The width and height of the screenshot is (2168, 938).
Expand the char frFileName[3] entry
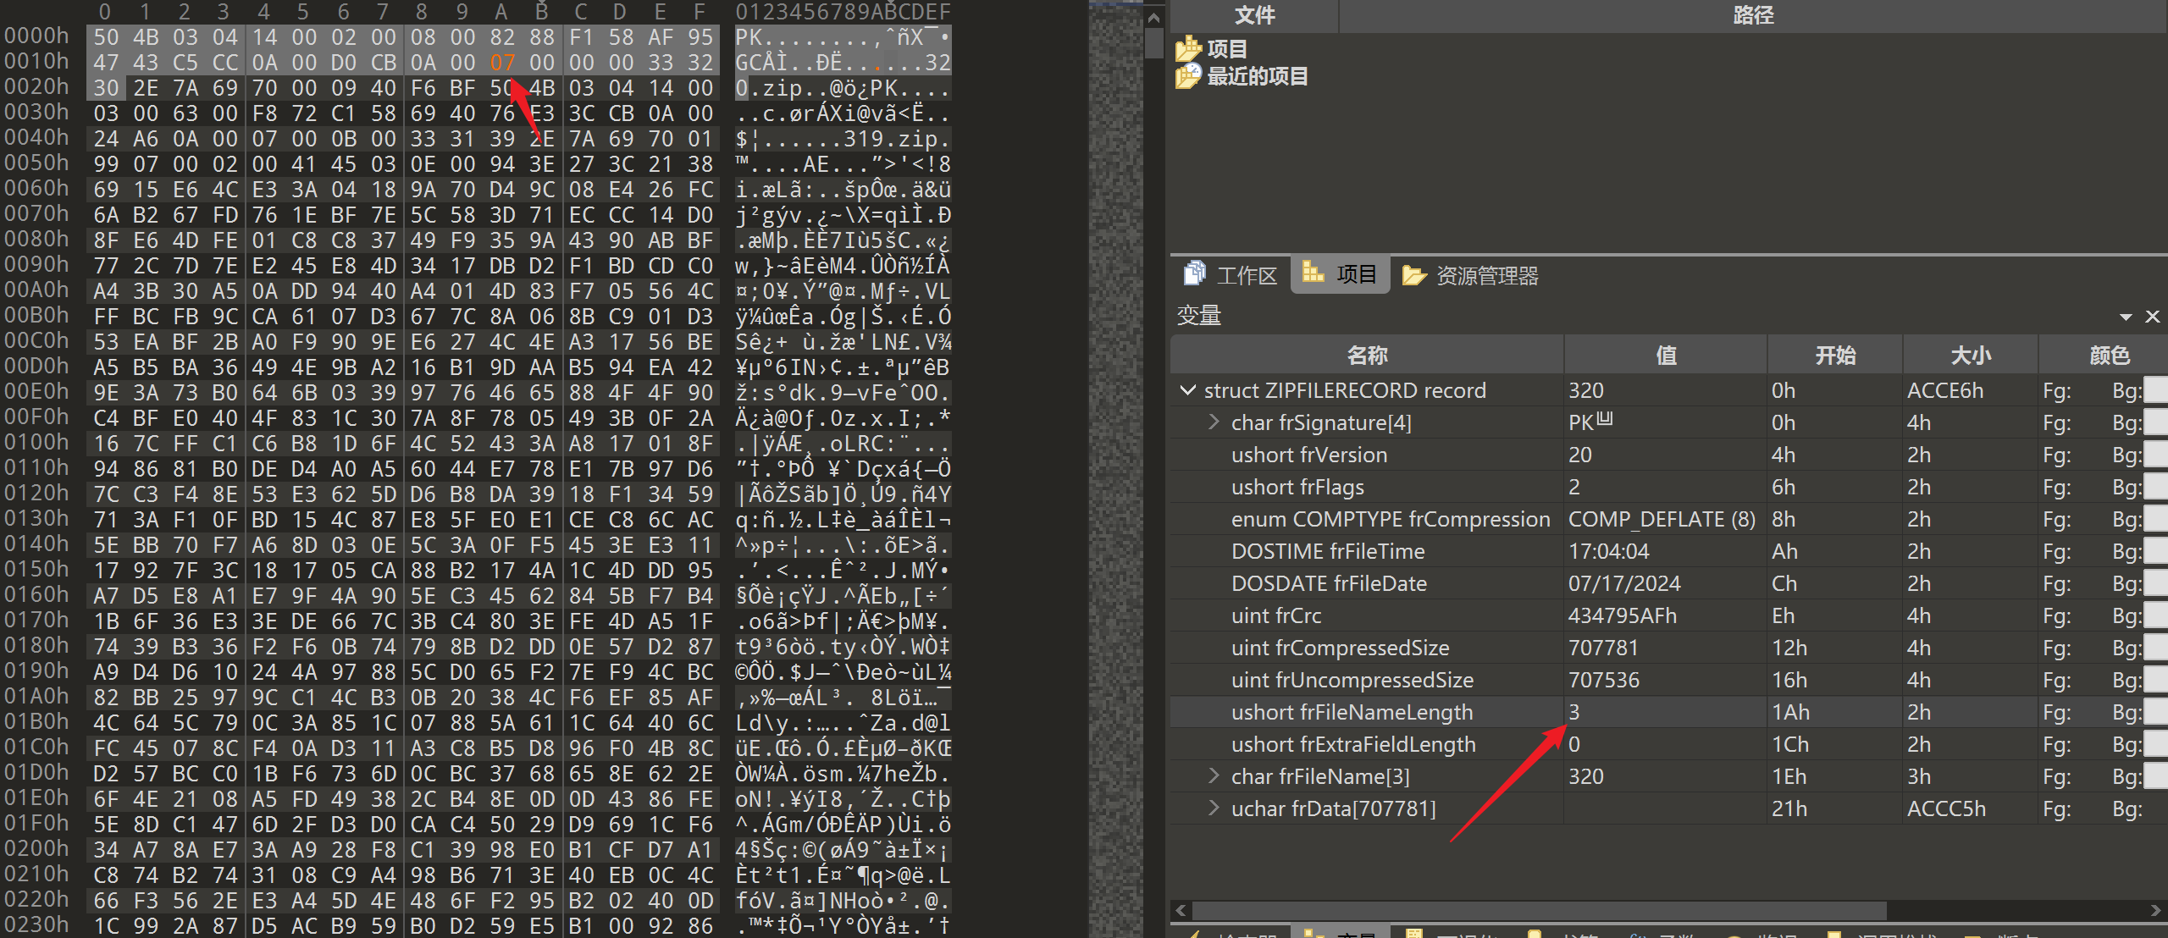click(x=1214, y=776)
